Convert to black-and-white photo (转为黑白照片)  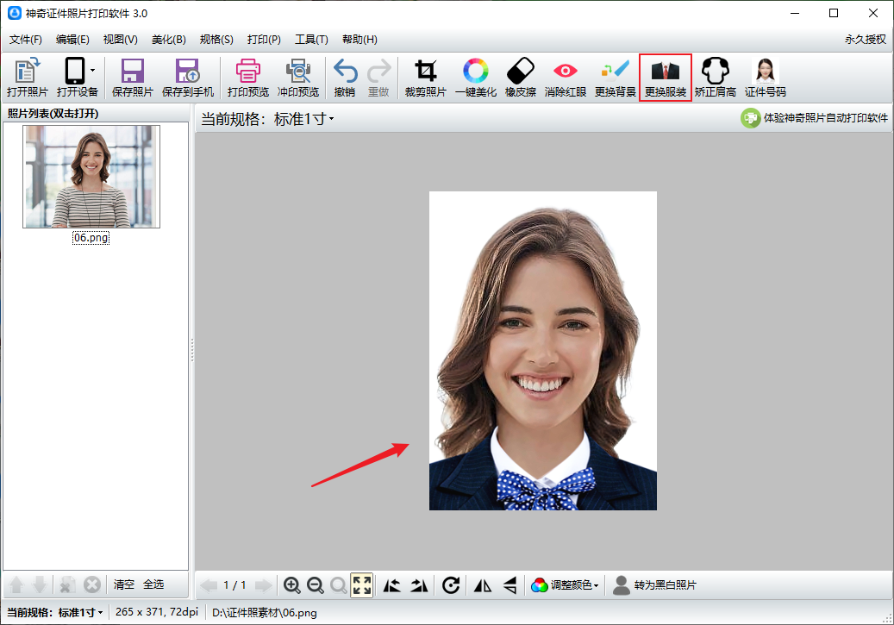pyautogui.click(x=654, y=585)
